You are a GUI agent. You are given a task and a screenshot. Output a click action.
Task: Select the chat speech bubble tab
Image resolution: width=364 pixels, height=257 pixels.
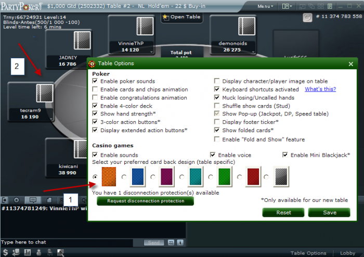click(33, 200)
